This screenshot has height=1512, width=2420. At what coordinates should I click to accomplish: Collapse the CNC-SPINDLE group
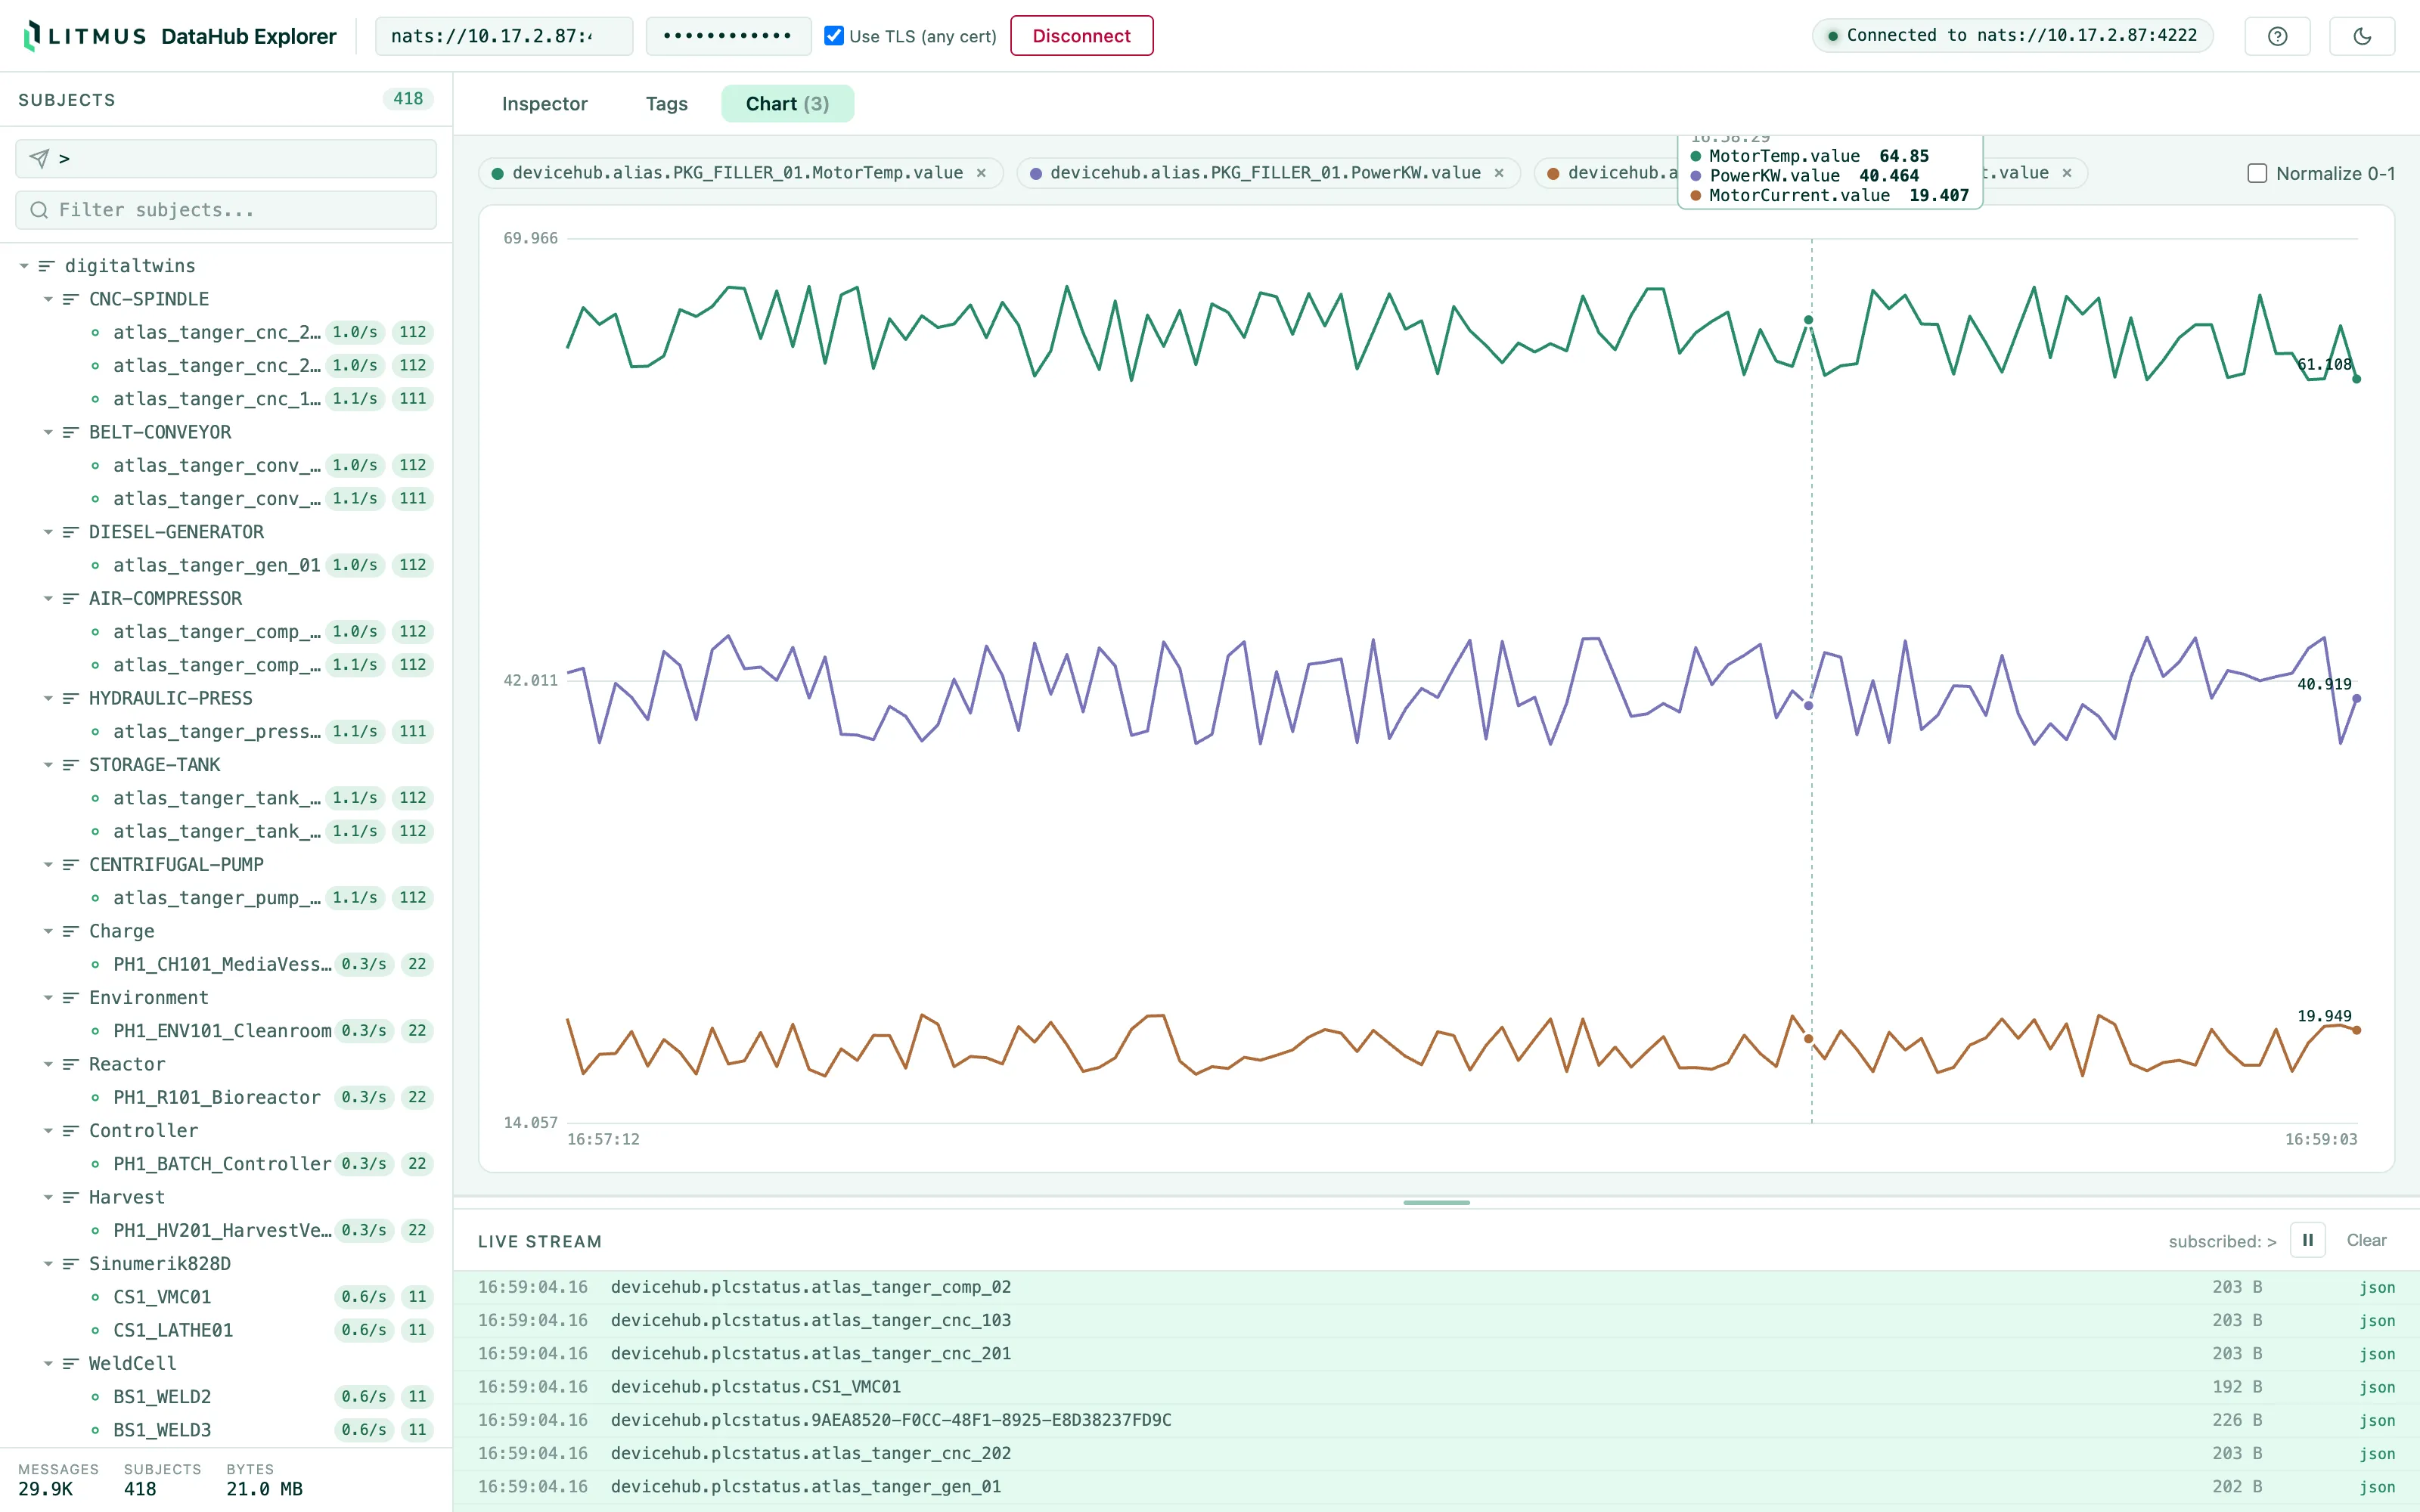[48, 299]
